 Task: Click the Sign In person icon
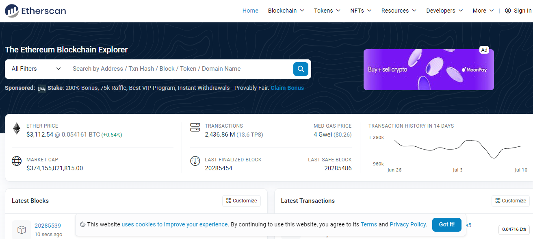[507, 11]
